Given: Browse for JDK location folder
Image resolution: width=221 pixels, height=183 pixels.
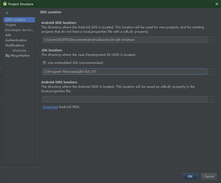Looking at the screenshot, I should [211, 72].
